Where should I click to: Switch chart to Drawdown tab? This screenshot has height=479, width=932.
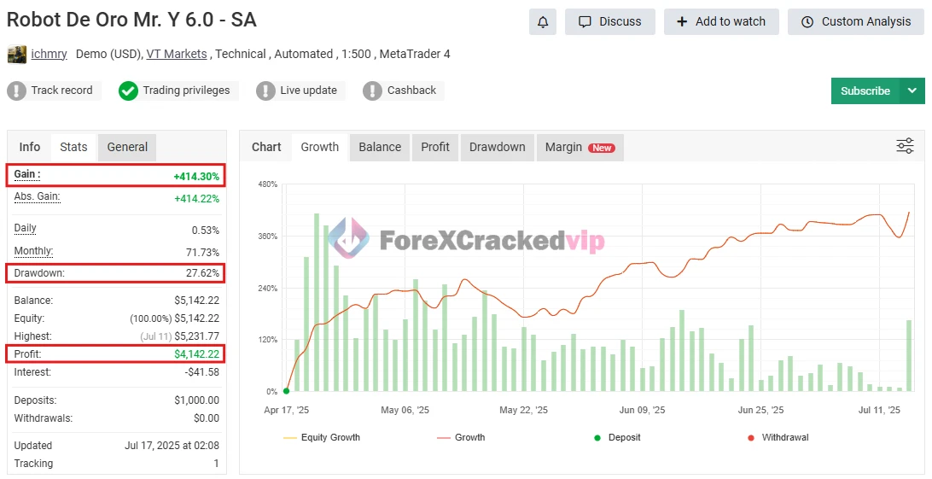497,147
